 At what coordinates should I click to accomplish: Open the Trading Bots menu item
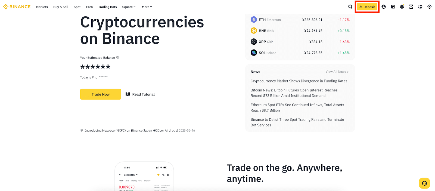tap(107, 7)
